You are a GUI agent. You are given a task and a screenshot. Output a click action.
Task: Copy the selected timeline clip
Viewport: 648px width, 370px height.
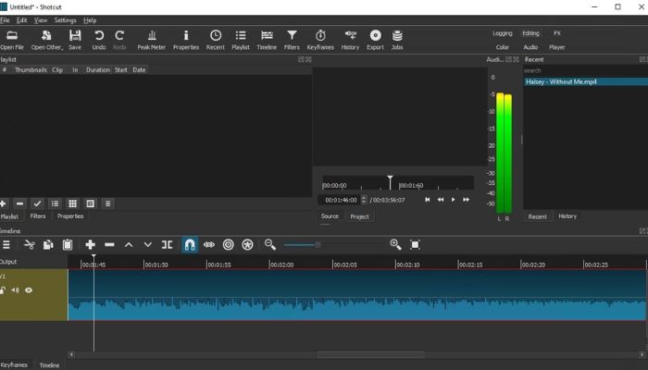pyautogui.click(x=48, y=245)
